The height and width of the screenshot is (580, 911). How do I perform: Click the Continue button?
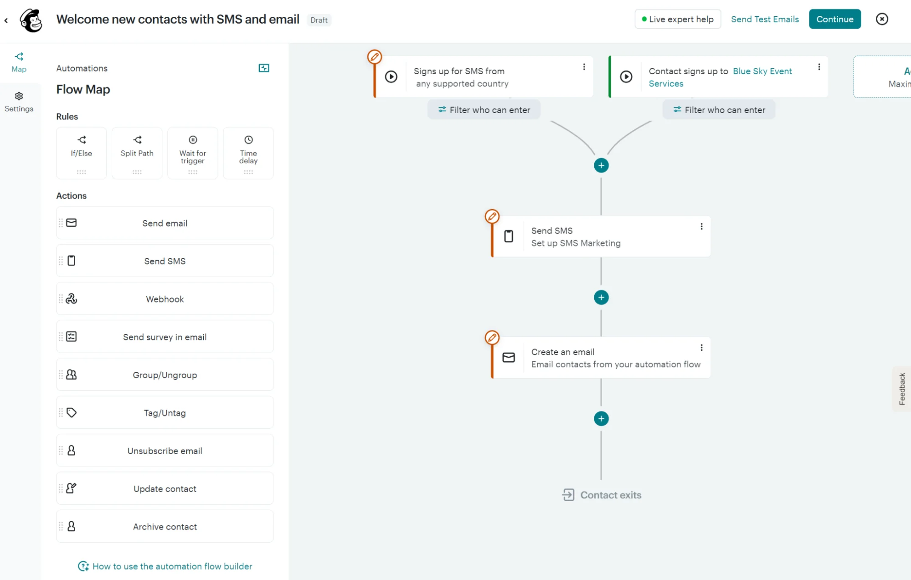835,19
